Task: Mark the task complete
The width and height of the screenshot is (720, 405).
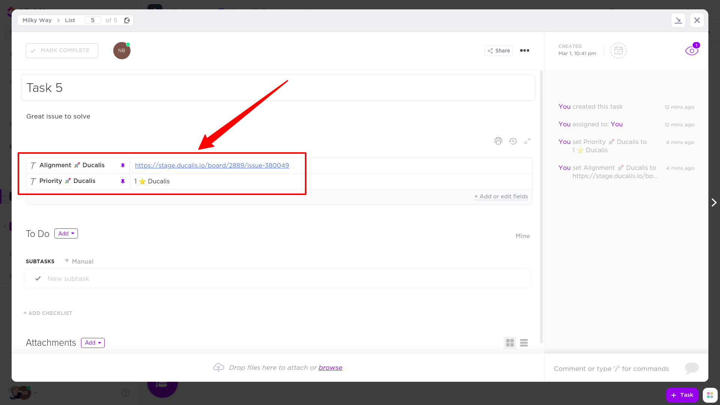Action: click(x=62, y=51)
